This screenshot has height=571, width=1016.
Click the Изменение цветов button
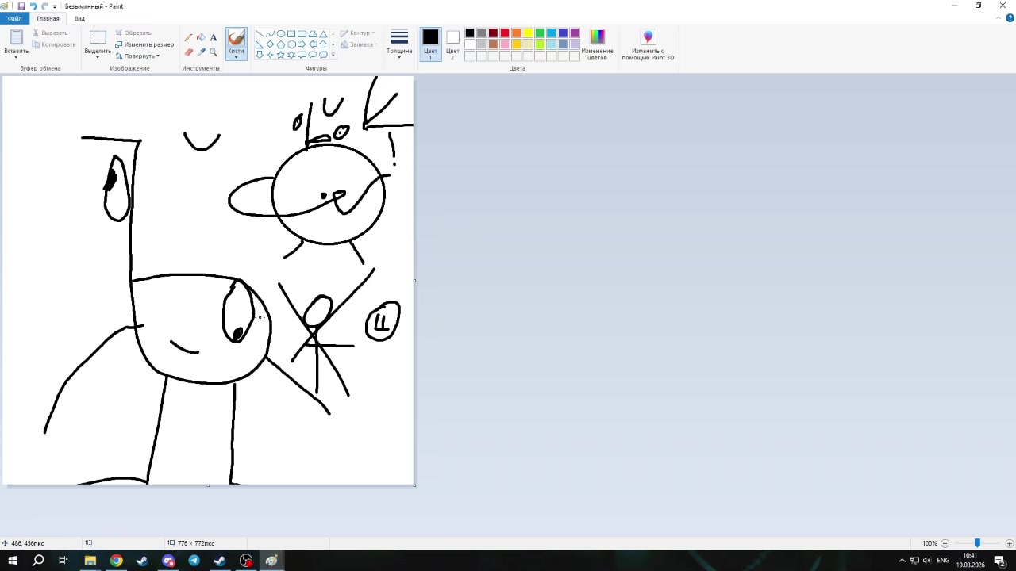coord(597,44)
